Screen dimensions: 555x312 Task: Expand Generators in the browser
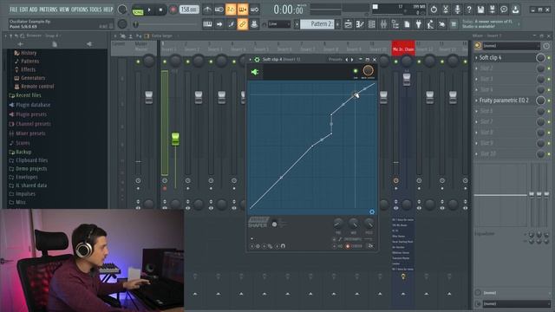(33, 78)
